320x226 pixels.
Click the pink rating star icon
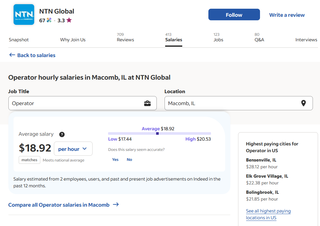(69, 20)
